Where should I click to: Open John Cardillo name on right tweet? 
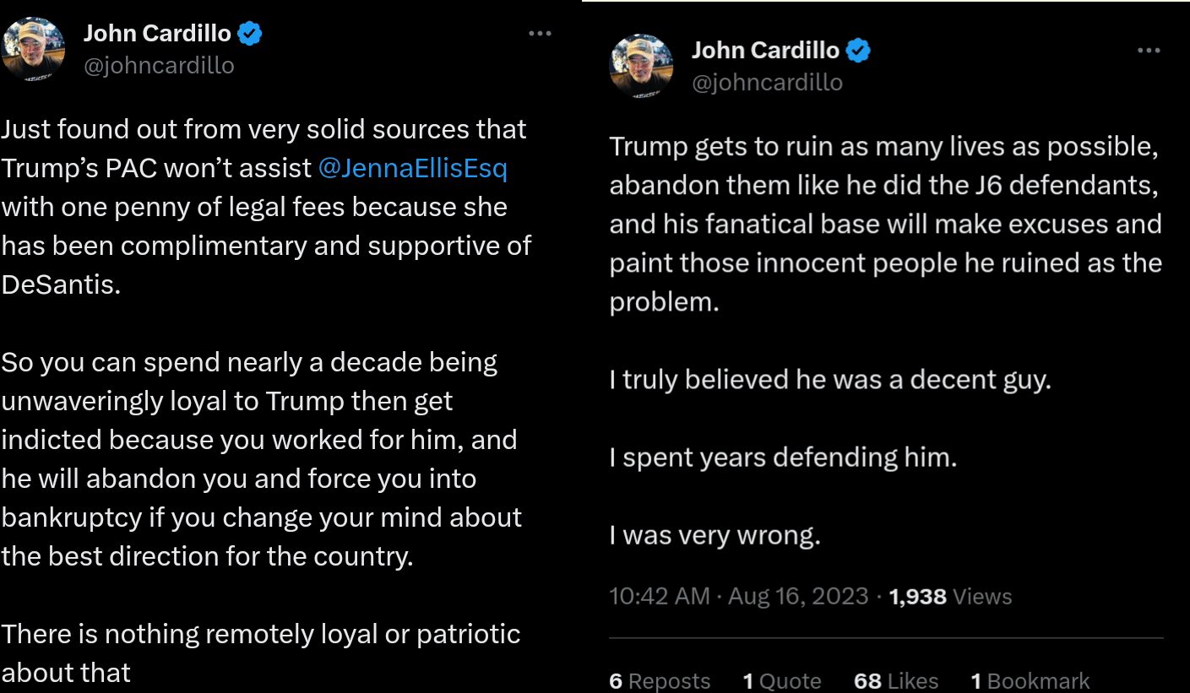766,51
